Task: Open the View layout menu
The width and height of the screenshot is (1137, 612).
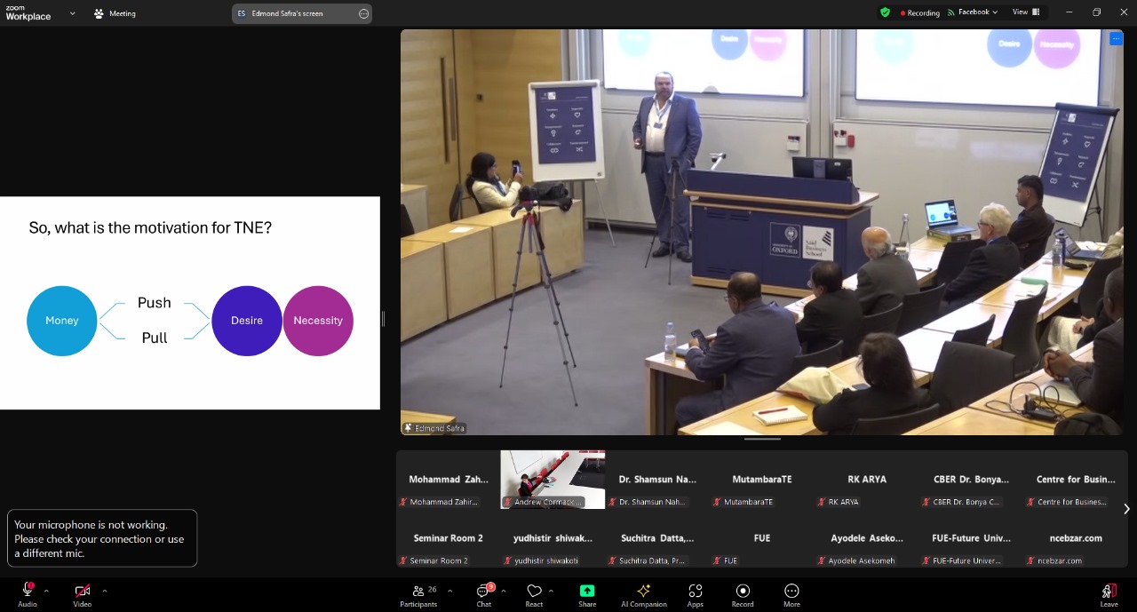Action: click(x=1023, y=12)
